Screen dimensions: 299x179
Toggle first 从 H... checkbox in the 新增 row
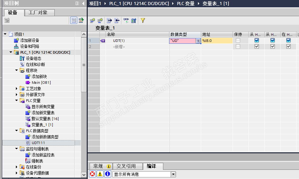(x=257, y=46)
